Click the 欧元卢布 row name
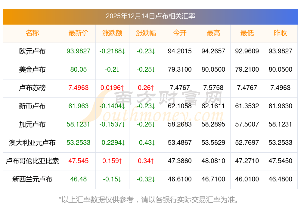This screenshot has height=209, width=301. [32, 51]
